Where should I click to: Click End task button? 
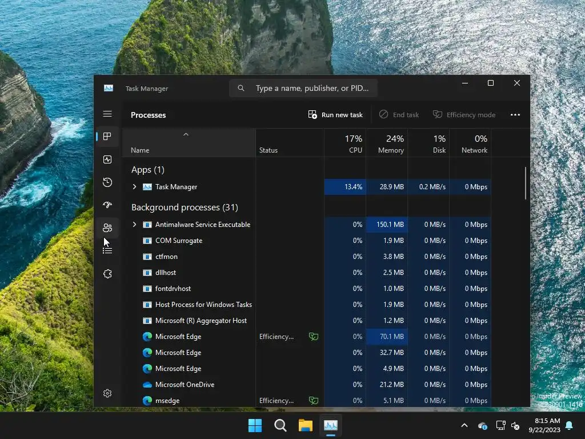pos(399,115)
